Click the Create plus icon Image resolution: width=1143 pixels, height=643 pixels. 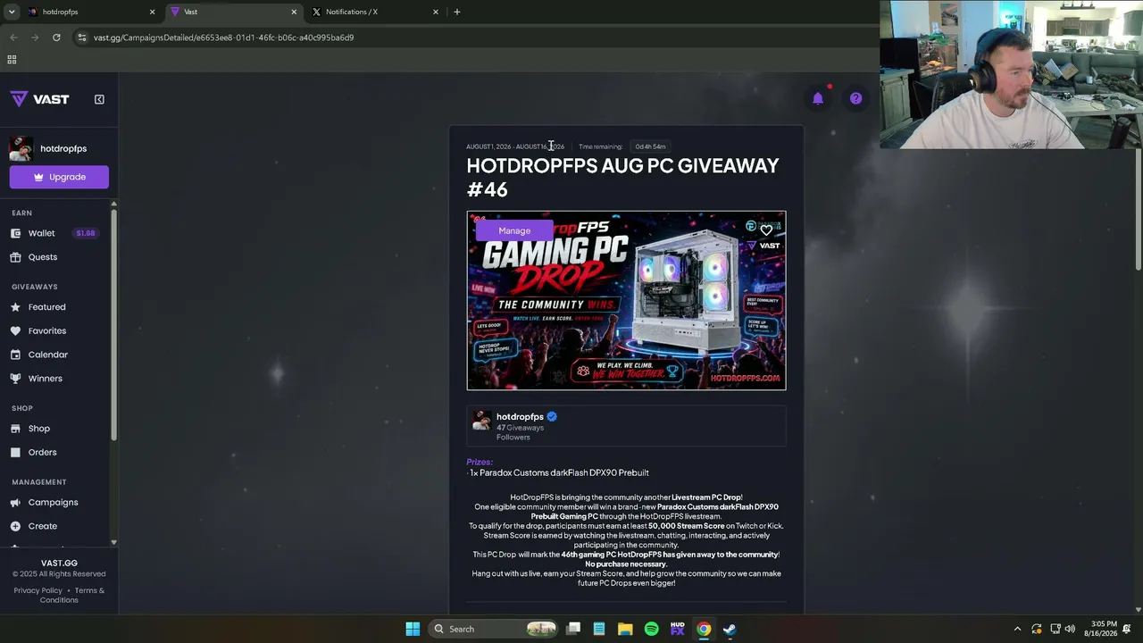pyautogui.click(x=15, y=527)
